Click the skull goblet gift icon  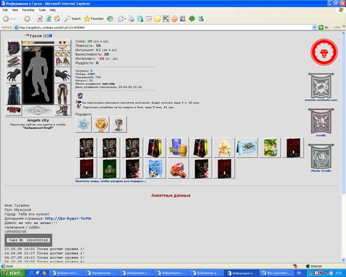pos(119,124)
